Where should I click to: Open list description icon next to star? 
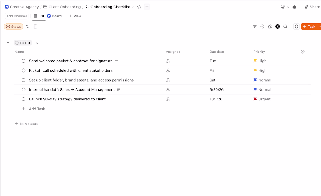click(147, 7)
